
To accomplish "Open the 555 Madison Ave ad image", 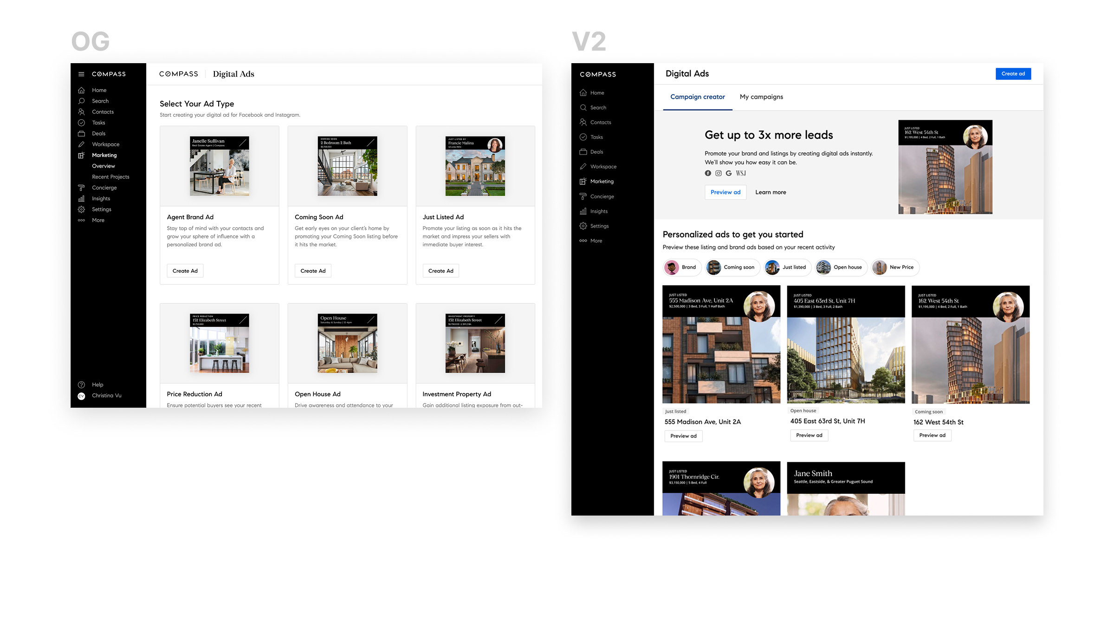I will tap(721, 345).
